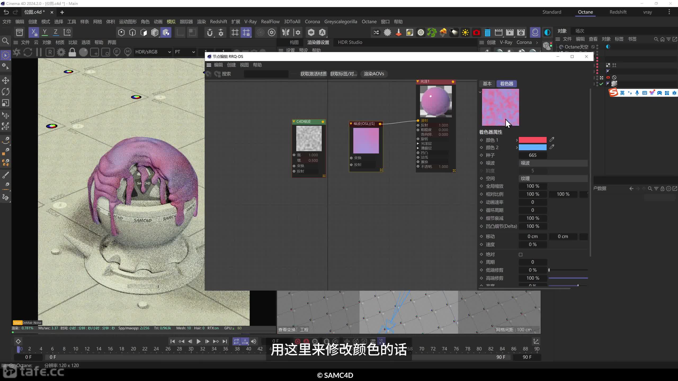The width and height of the screenshot is (678, 381).
Task: Toggle keyframe diamond beside 种子 seed
Action: point(481,155)
